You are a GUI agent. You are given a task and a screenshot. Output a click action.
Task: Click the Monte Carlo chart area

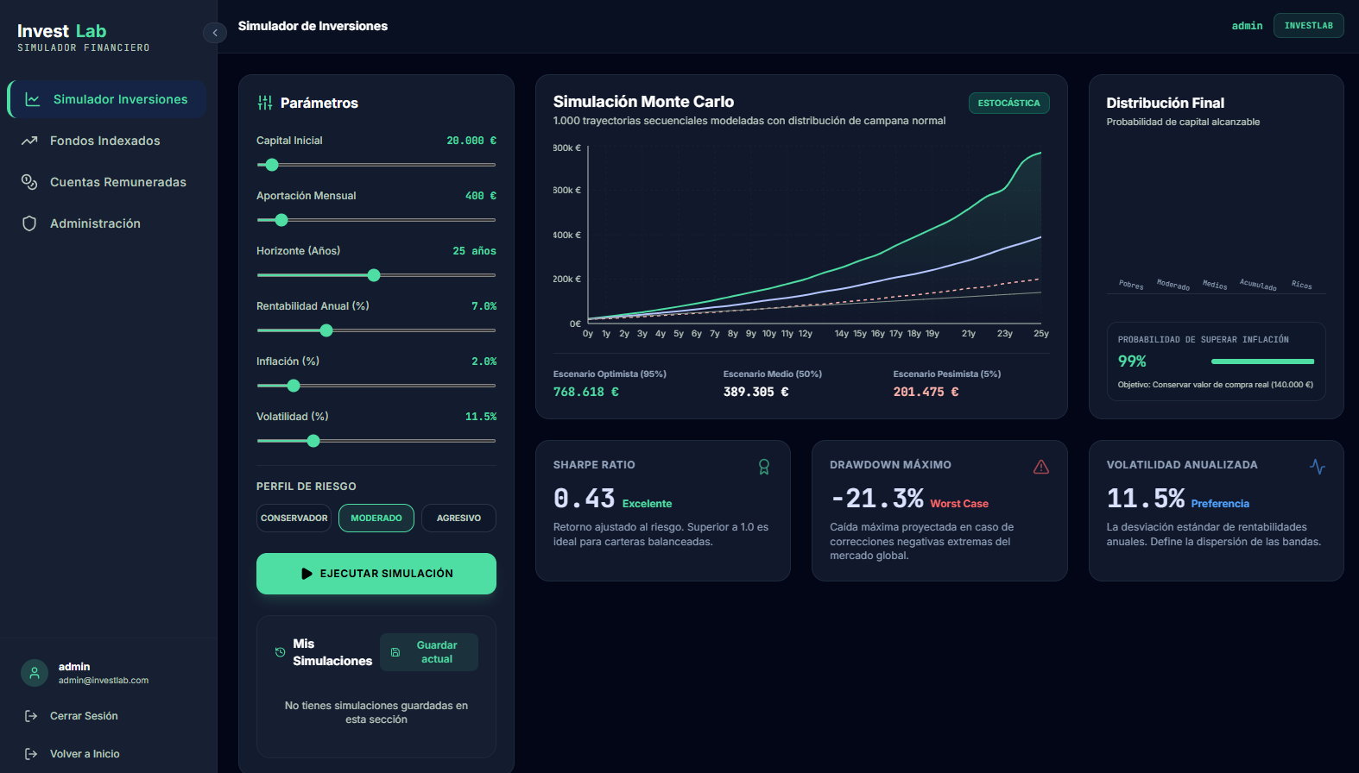tap(801, 241)
